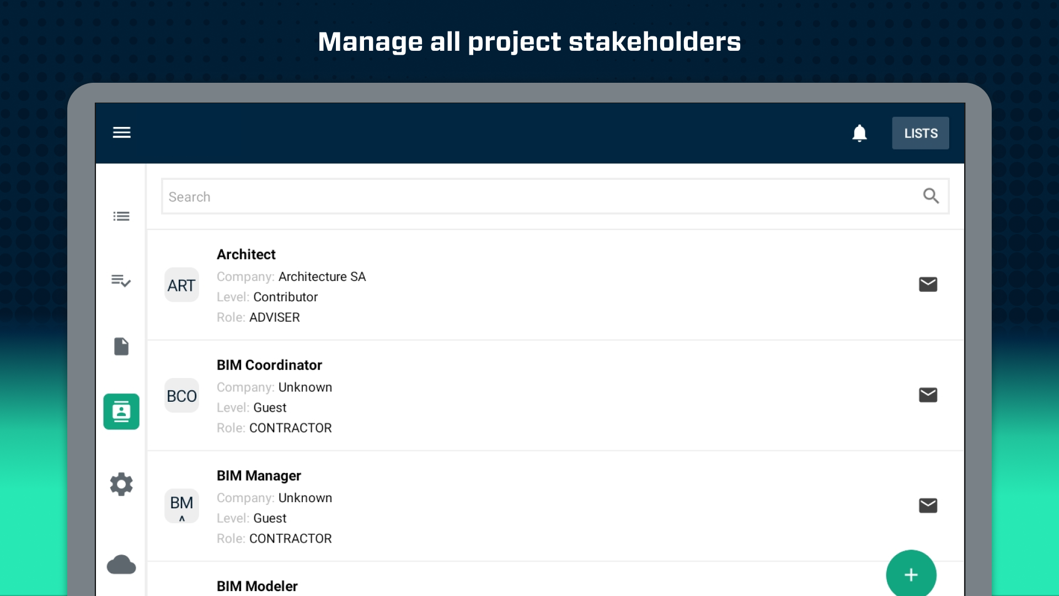This screenshot has width=1059, height=596.
Task: Click the ART avatar badge
Action: coord(181,285)
